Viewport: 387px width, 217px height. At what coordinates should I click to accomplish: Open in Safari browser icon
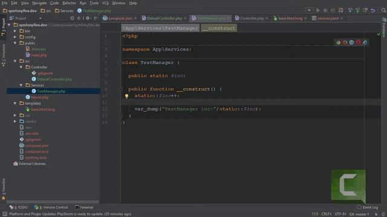(x=351, y=43)
